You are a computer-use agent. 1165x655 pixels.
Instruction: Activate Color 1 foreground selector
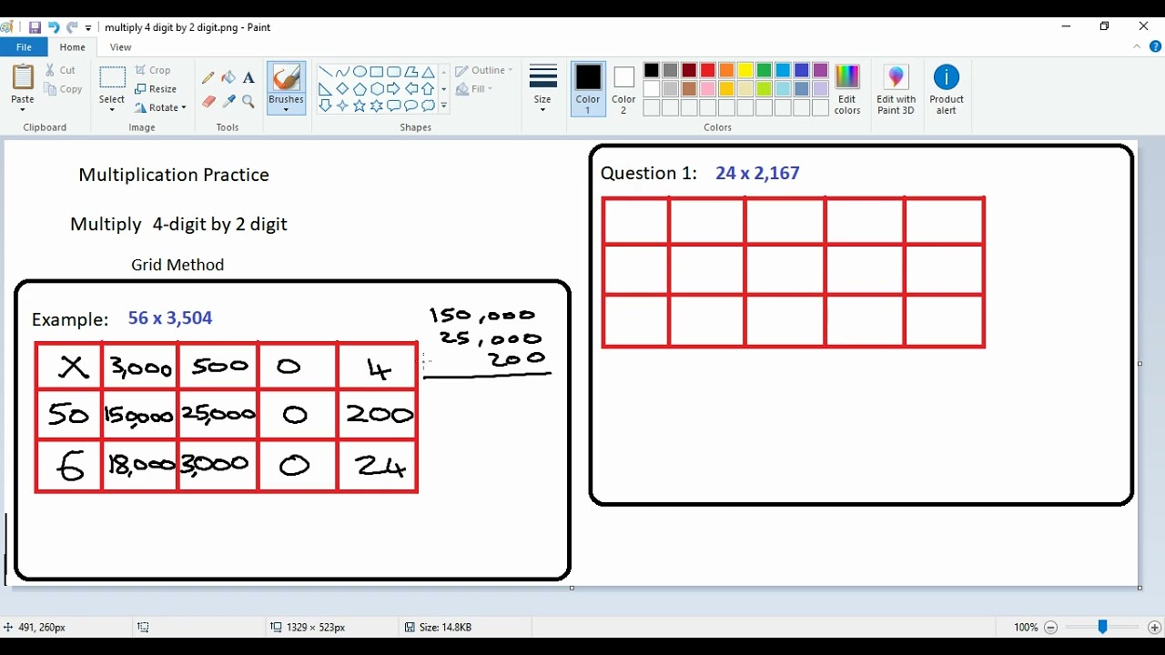[x=588, y=89]
